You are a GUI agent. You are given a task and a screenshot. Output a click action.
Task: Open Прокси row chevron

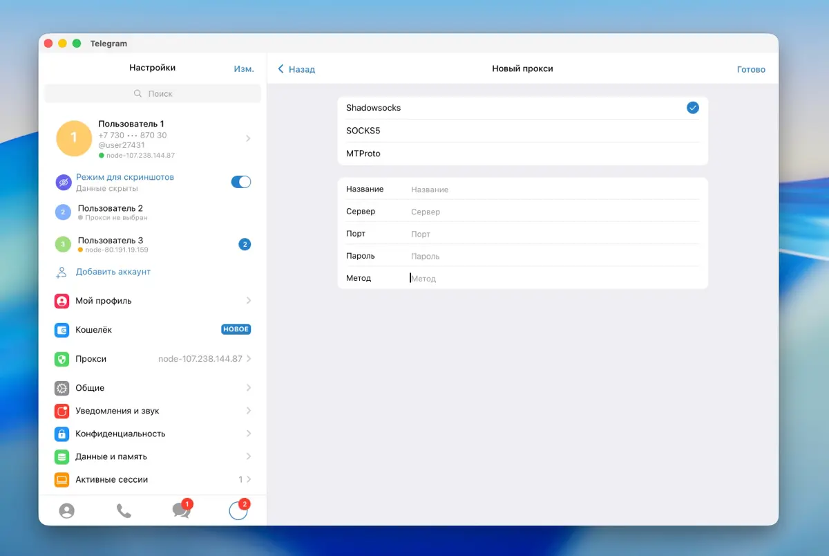[249, 359]
